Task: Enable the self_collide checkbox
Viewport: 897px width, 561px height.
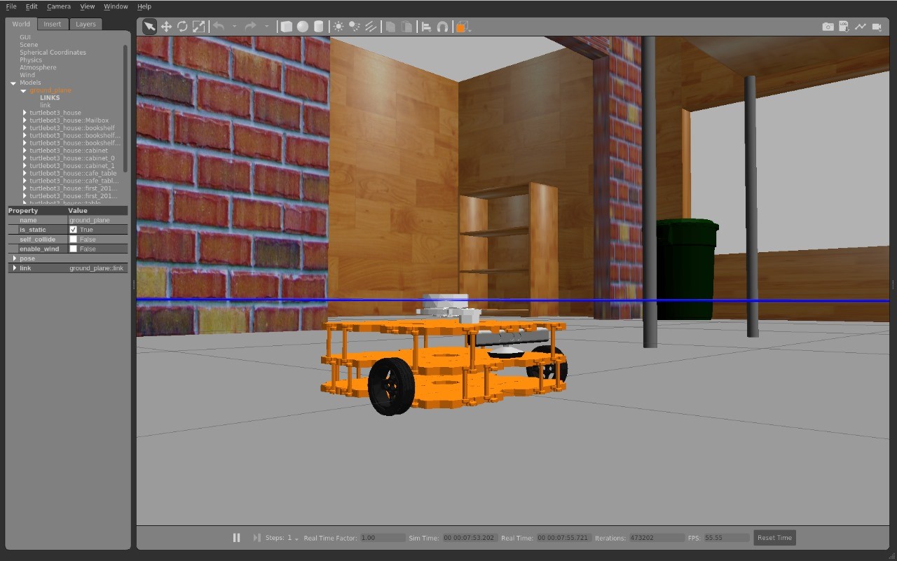Action: pyautogui.click(x=74, y=240)
